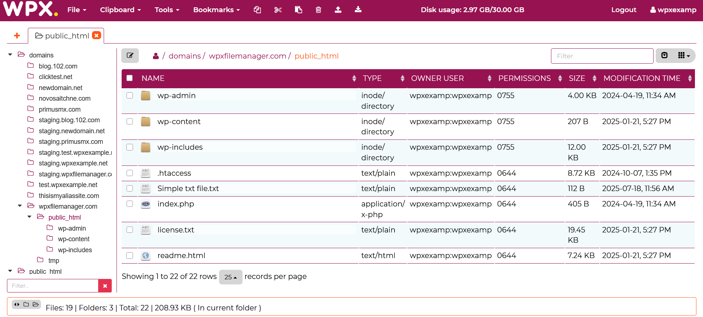Click the license.txt file icon
The height and width of the screenshot is (317, 703).
pos(146,230)
